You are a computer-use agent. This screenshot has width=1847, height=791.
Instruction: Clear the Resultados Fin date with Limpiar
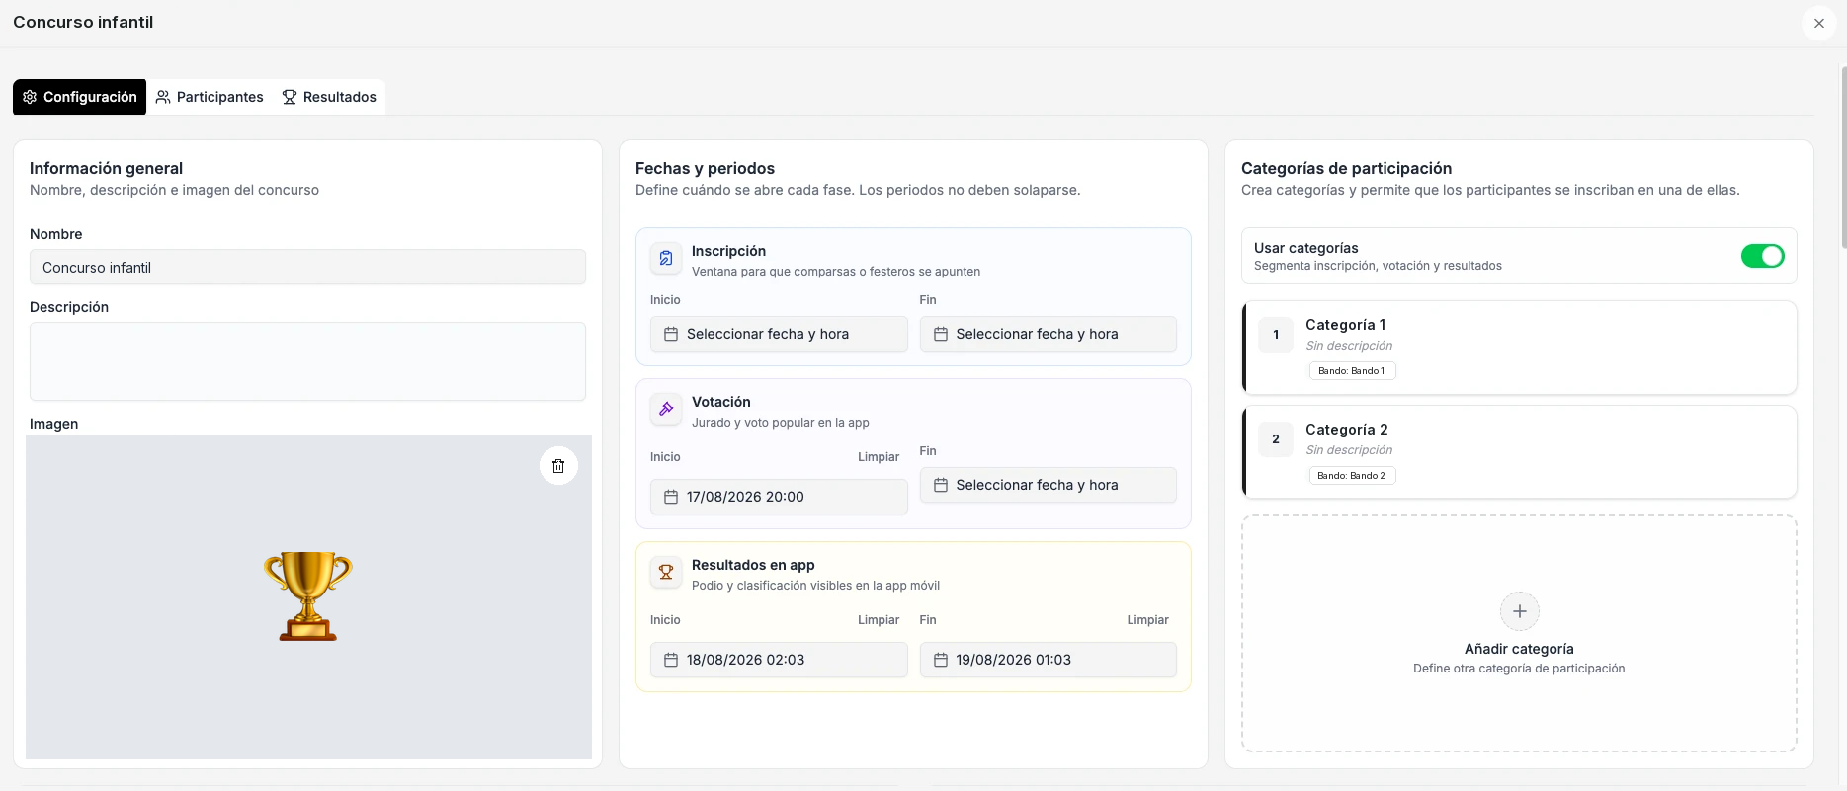point(1147,620)
